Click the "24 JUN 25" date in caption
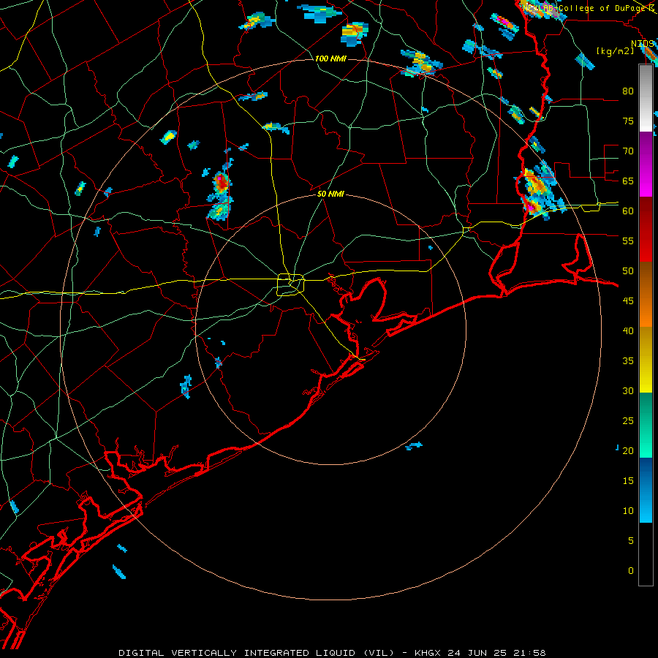Image resolution: width=658 pixels, height=658 pixels. click(x=478, y=653)
